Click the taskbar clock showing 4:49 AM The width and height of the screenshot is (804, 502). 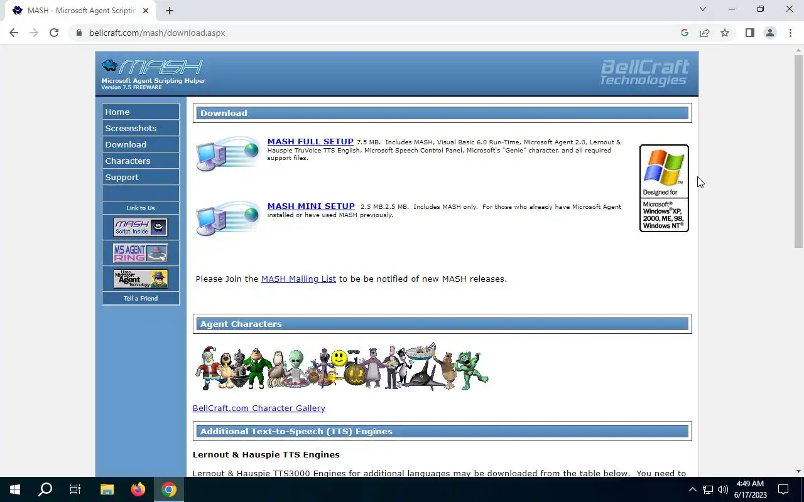click(750, 489)
